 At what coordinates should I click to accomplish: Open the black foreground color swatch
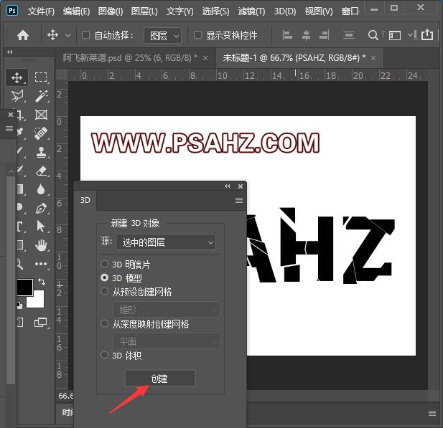tap(24, 287)
